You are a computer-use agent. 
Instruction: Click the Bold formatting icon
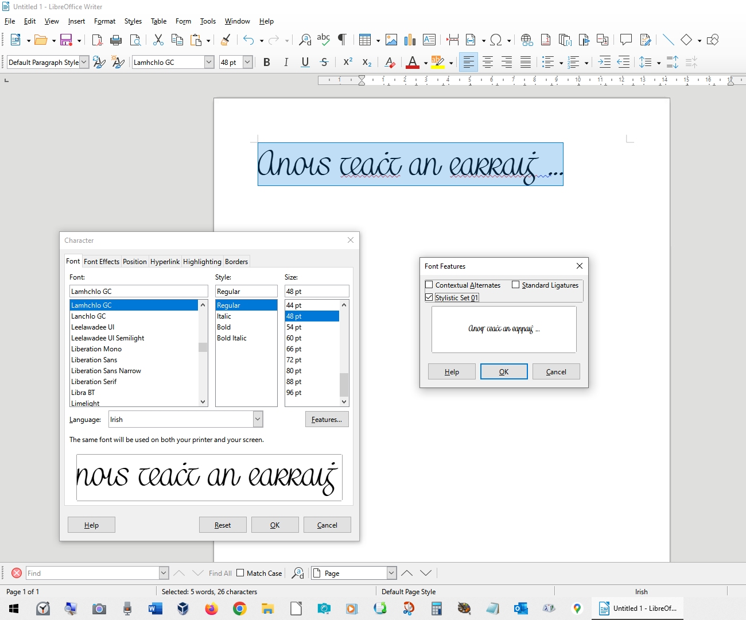(266, 62)
